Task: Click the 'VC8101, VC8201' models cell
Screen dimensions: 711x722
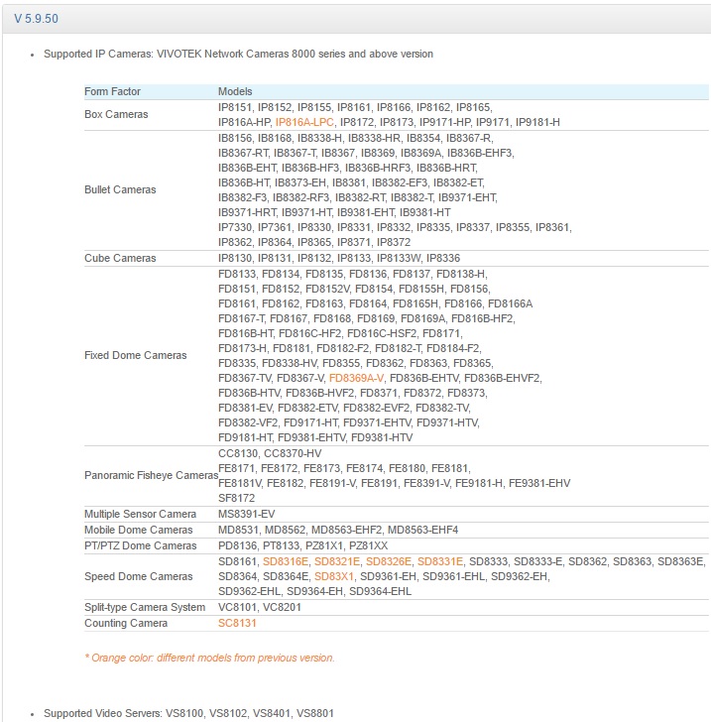Action: (259, 607)
